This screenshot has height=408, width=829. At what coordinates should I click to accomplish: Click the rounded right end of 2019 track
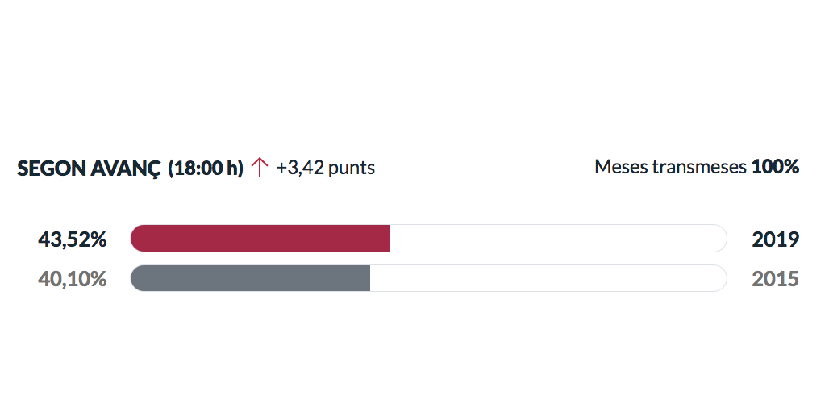[720, 239]
